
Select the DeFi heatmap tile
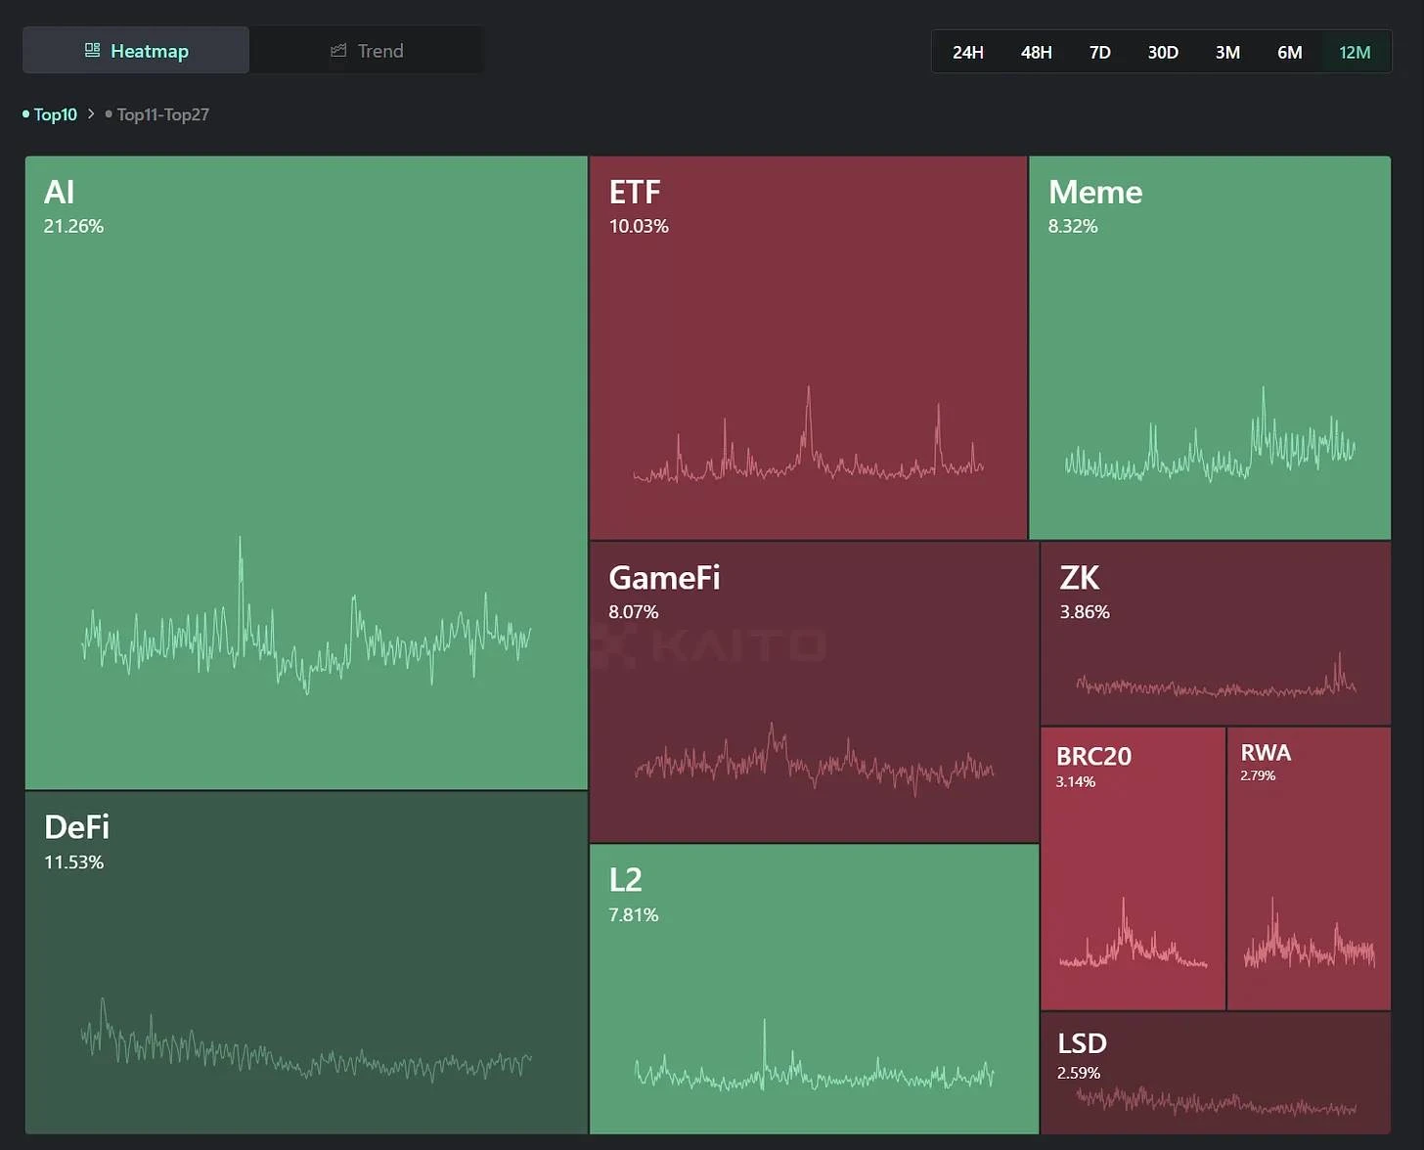[305, 939]
